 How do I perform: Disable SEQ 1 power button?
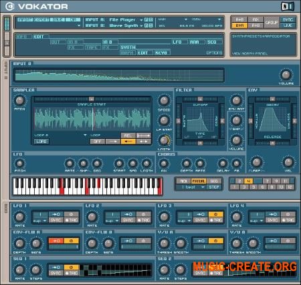(x=72, y=268)
